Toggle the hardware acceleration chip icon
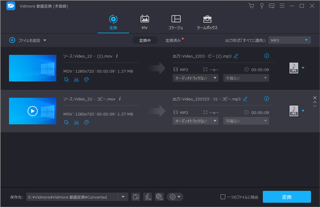 [x=159, y=197]
